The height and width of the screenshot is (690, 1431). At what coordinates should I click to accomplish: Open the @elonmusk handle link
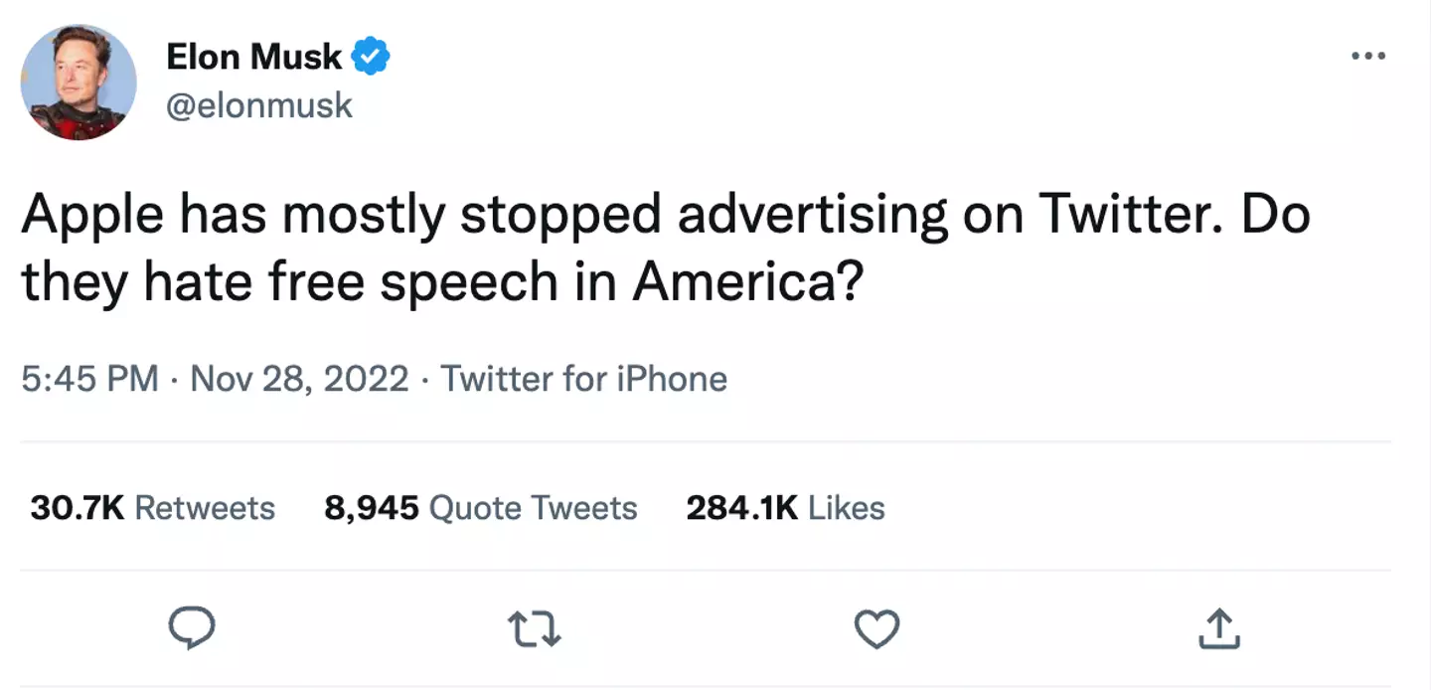click(259, 104)
